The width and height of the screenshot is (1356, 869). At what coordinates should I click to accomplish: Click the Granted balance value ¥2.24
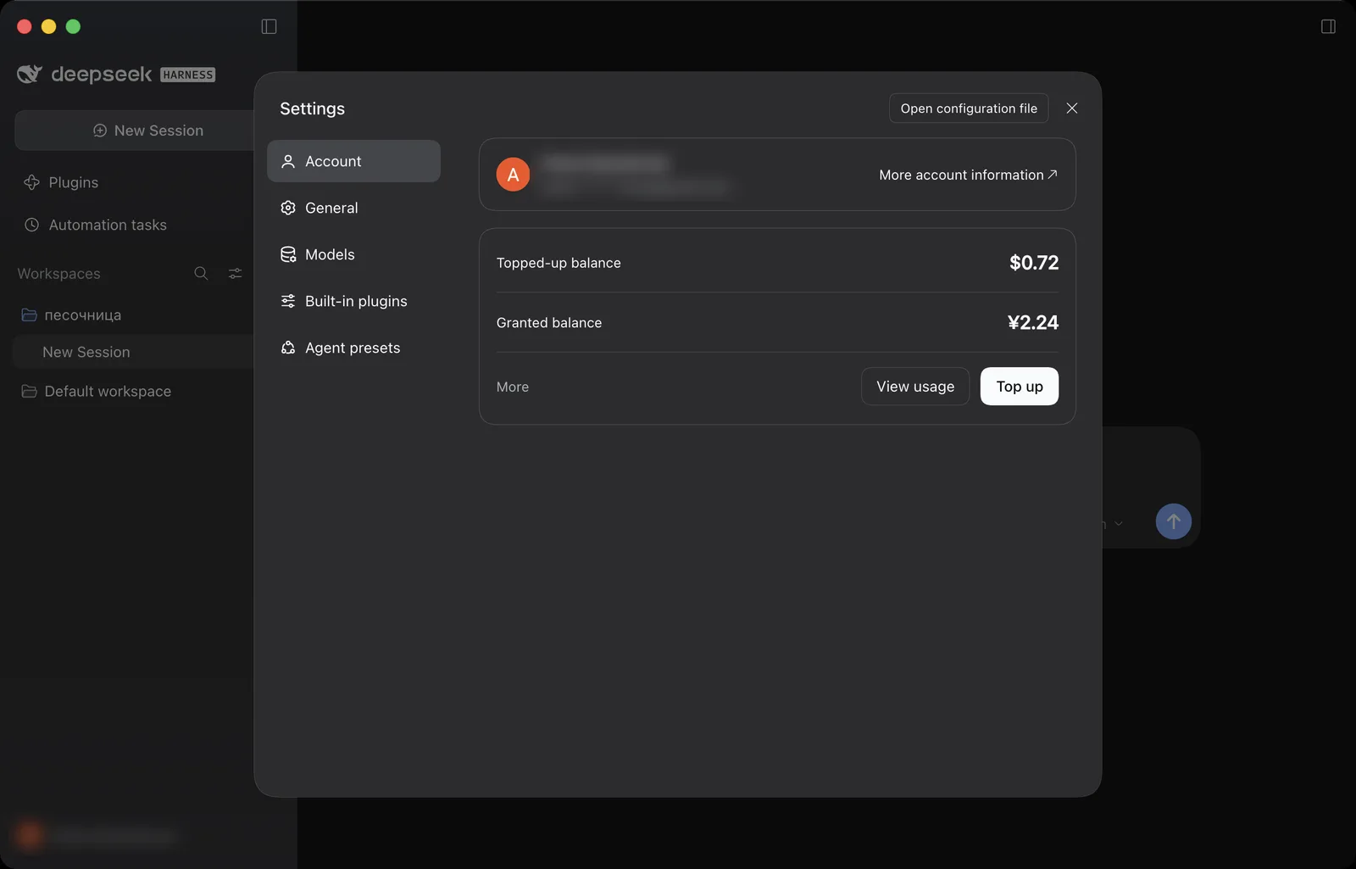click(x=1033, y=323)
